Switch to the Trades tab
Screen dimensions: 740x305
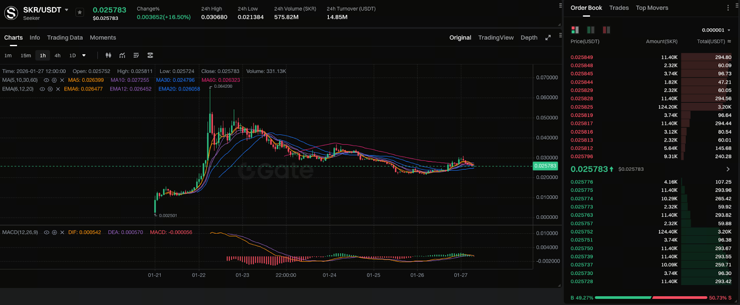[619, 8]
